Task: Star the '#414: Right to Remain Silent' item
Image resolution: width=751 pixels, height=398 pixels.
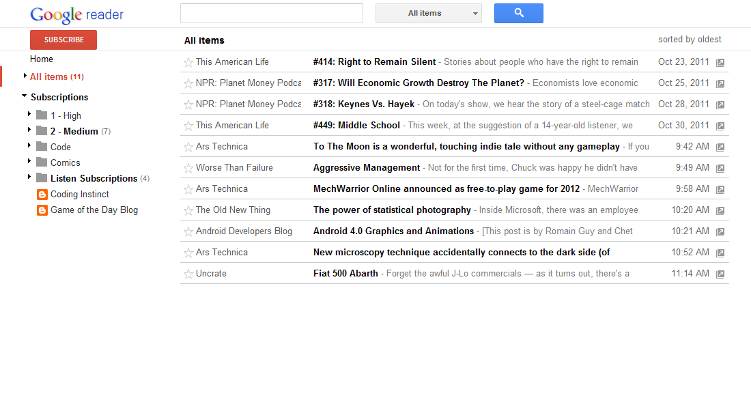Action: [188, 62]
